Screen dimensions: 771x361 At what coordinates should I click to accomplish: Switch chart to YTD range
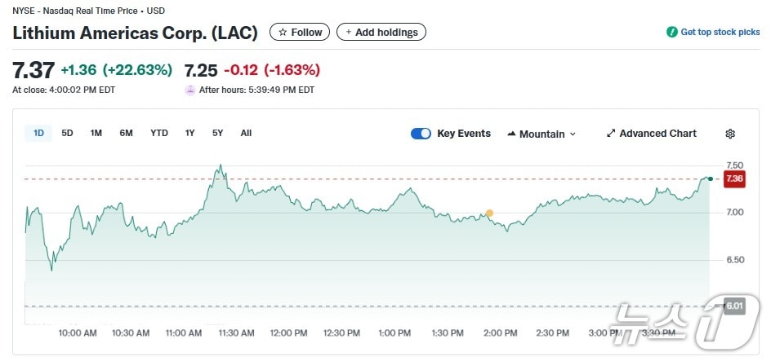click(159, 133)
